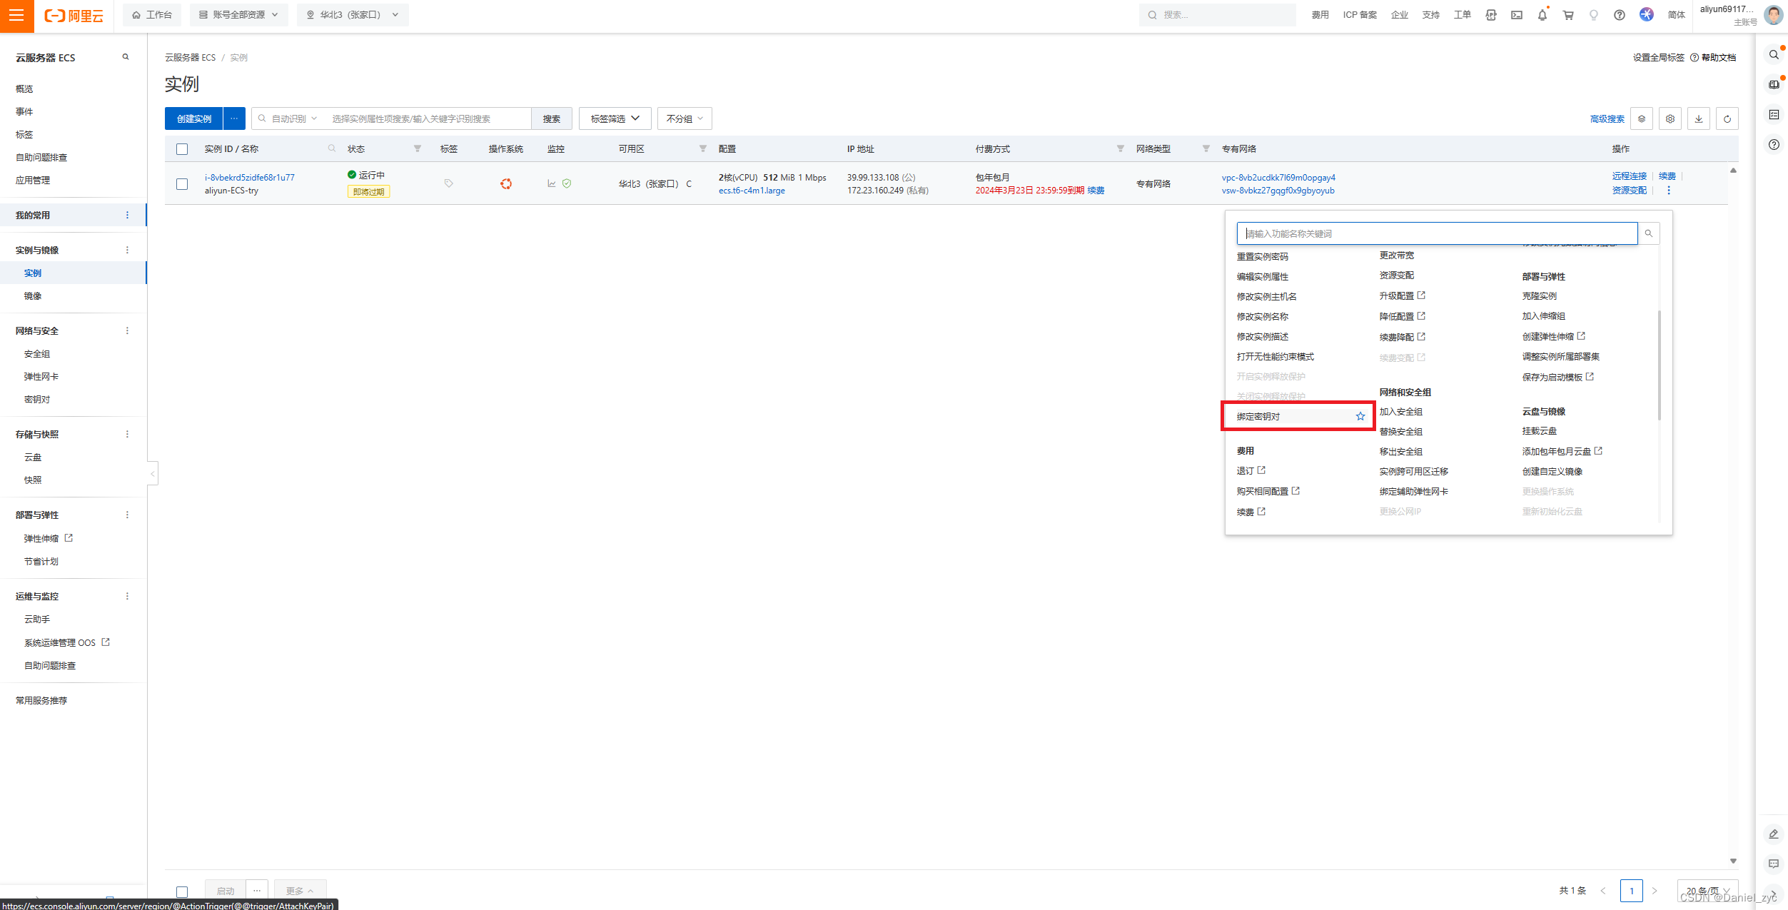Image resolution: width=1788 pixels, height=910 pixels.
Task: Click the notification bell icon
Action: click(x=1542, y=15)
